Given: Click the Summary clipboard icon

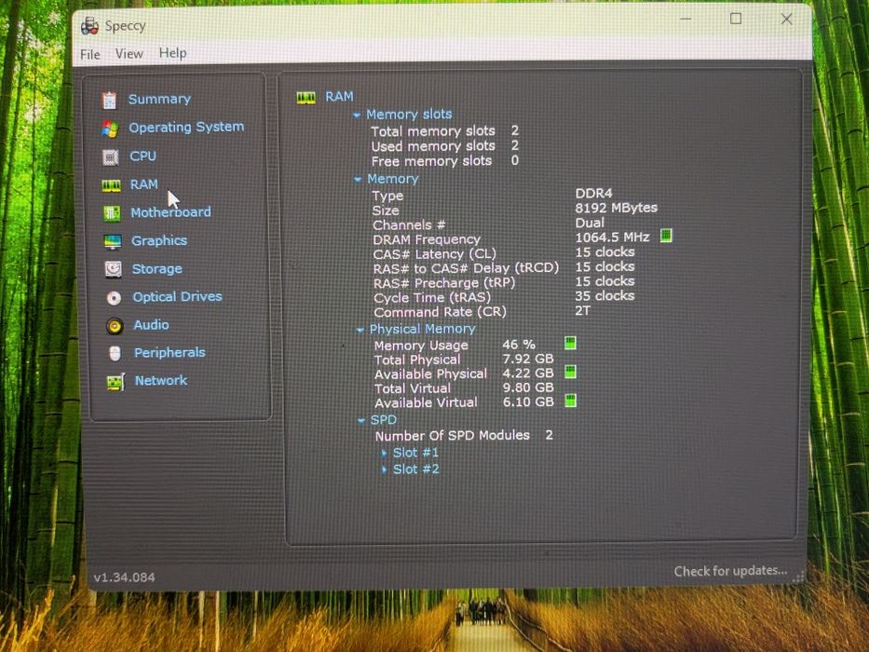Looking at the screenshot, I should tap(109, 101).
